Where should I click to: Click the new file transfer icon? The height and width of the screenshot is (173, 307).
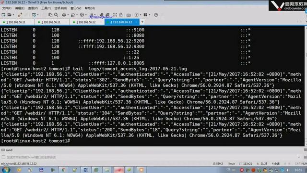point(136,15)
